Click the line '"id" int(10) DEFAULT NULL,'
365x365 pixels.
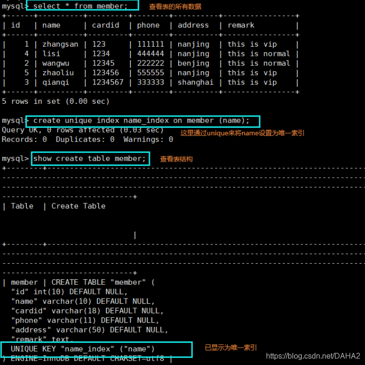(69, 292)
